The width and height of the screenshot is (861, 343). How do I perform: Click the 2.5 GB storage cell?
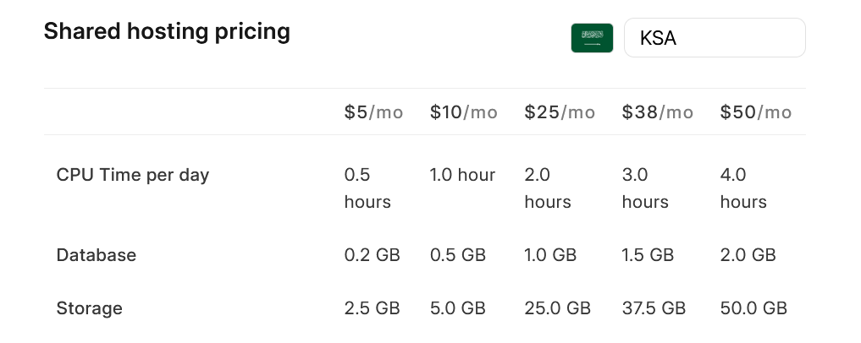pos(372,308)
